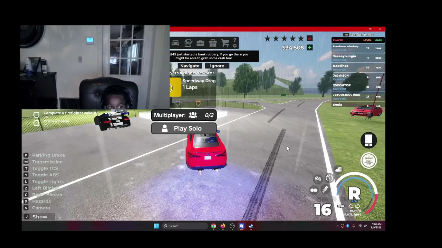The image size is (442, 248).
Task: Click the Bluetooth tray icon
Action: pos(348,226)
